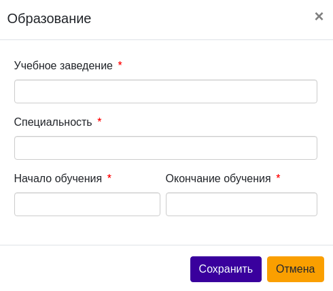
Task: Click the Начало обучения label
Action: click(x=58, y=179)
